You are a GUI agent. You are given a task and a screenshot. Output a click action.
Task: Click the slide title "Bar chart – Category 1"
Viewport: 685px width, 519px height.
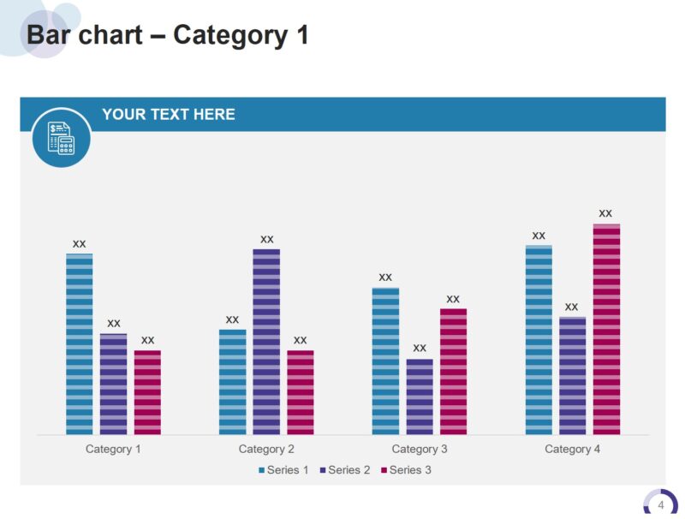168,35
